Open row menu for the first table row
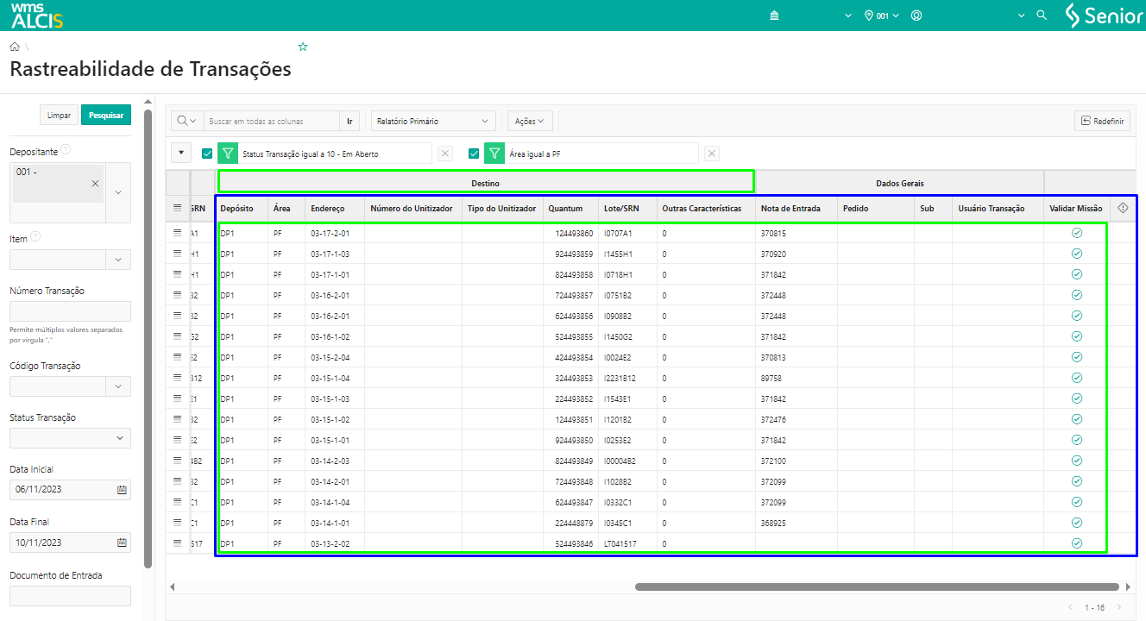Viewport: 1146px width, 621px height. click(x=178, y=233)
